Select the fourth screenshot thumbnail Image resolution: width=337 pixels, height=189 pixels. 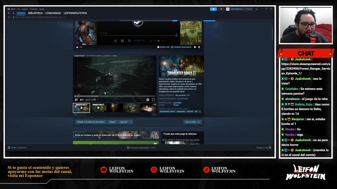[132, 108]
